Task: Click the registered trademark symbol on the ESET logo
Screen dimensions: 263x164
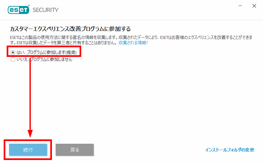Action: (x=29, y=6)
